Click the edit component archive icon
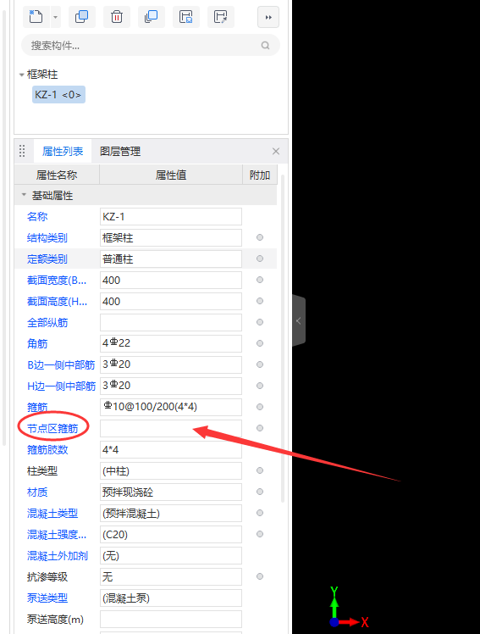 pyautogui.click(x=221, y=17)
